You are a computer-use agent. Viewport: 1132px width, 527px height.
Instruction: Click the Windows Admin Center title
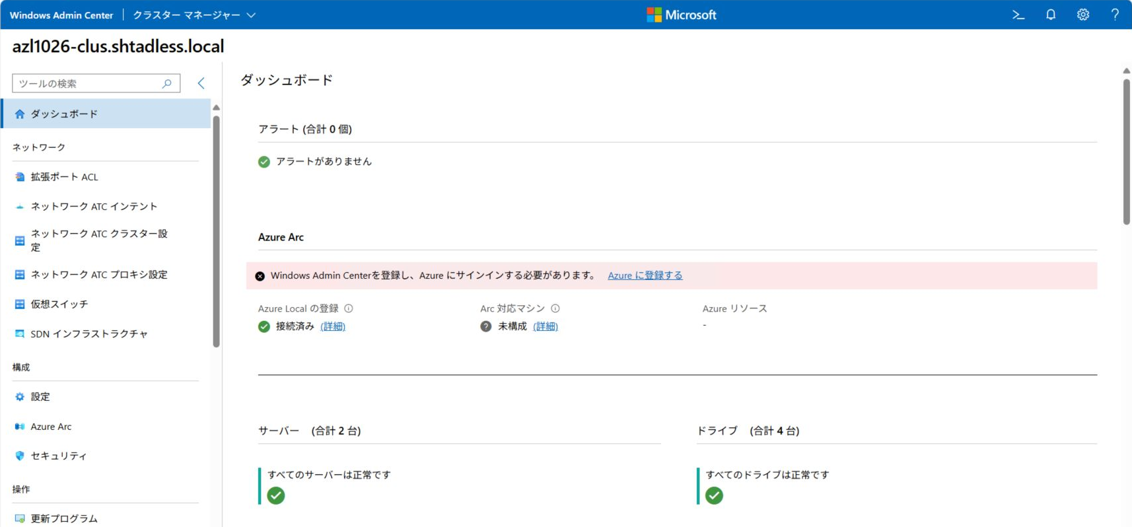pyautogui.click(x=61, y=15)
